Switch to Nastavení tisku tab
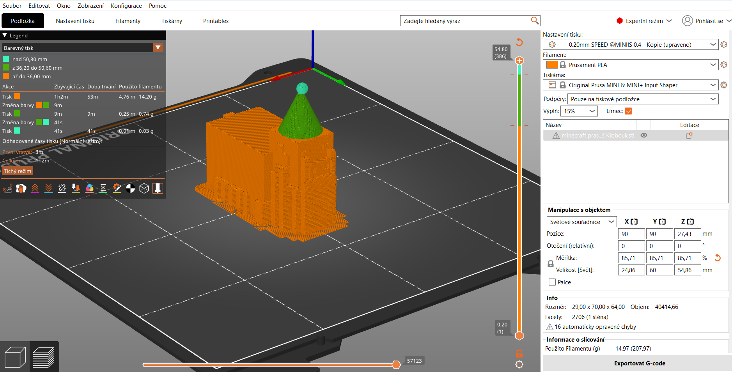The width and height of the screenshot is (732, 372). 75,21
